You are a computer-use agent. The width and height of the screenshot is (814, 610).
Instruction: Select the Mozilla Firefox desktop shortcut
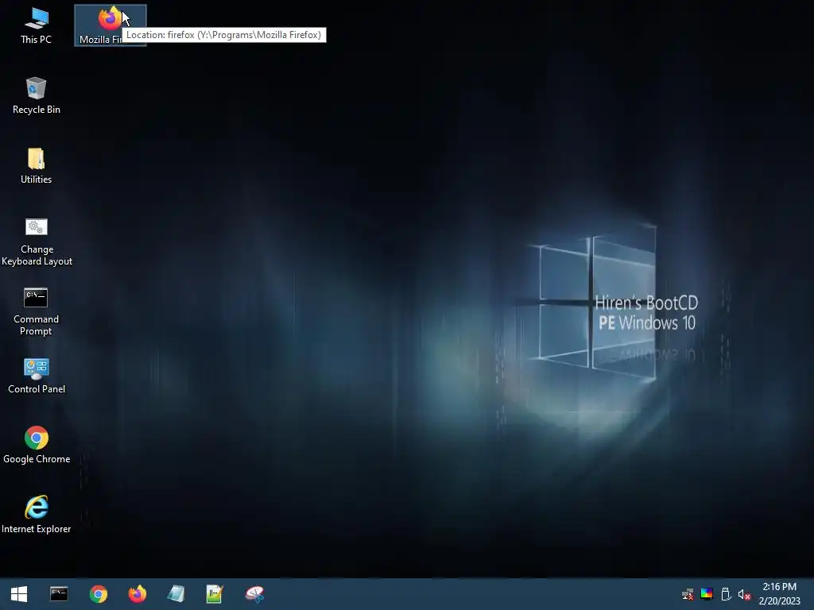110,25
